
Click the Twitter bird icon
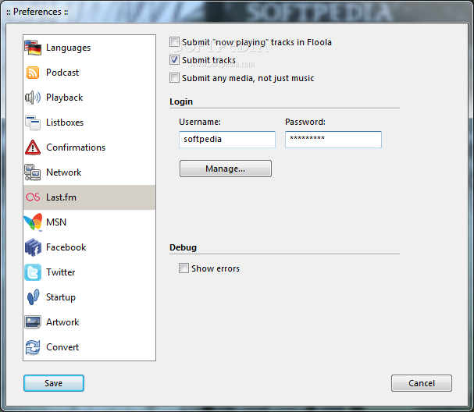pos(33,272)
